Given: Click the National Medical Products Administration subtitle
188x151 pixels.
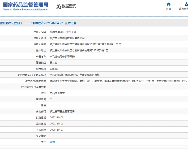Looking at the screenshot, I should 25,10.
